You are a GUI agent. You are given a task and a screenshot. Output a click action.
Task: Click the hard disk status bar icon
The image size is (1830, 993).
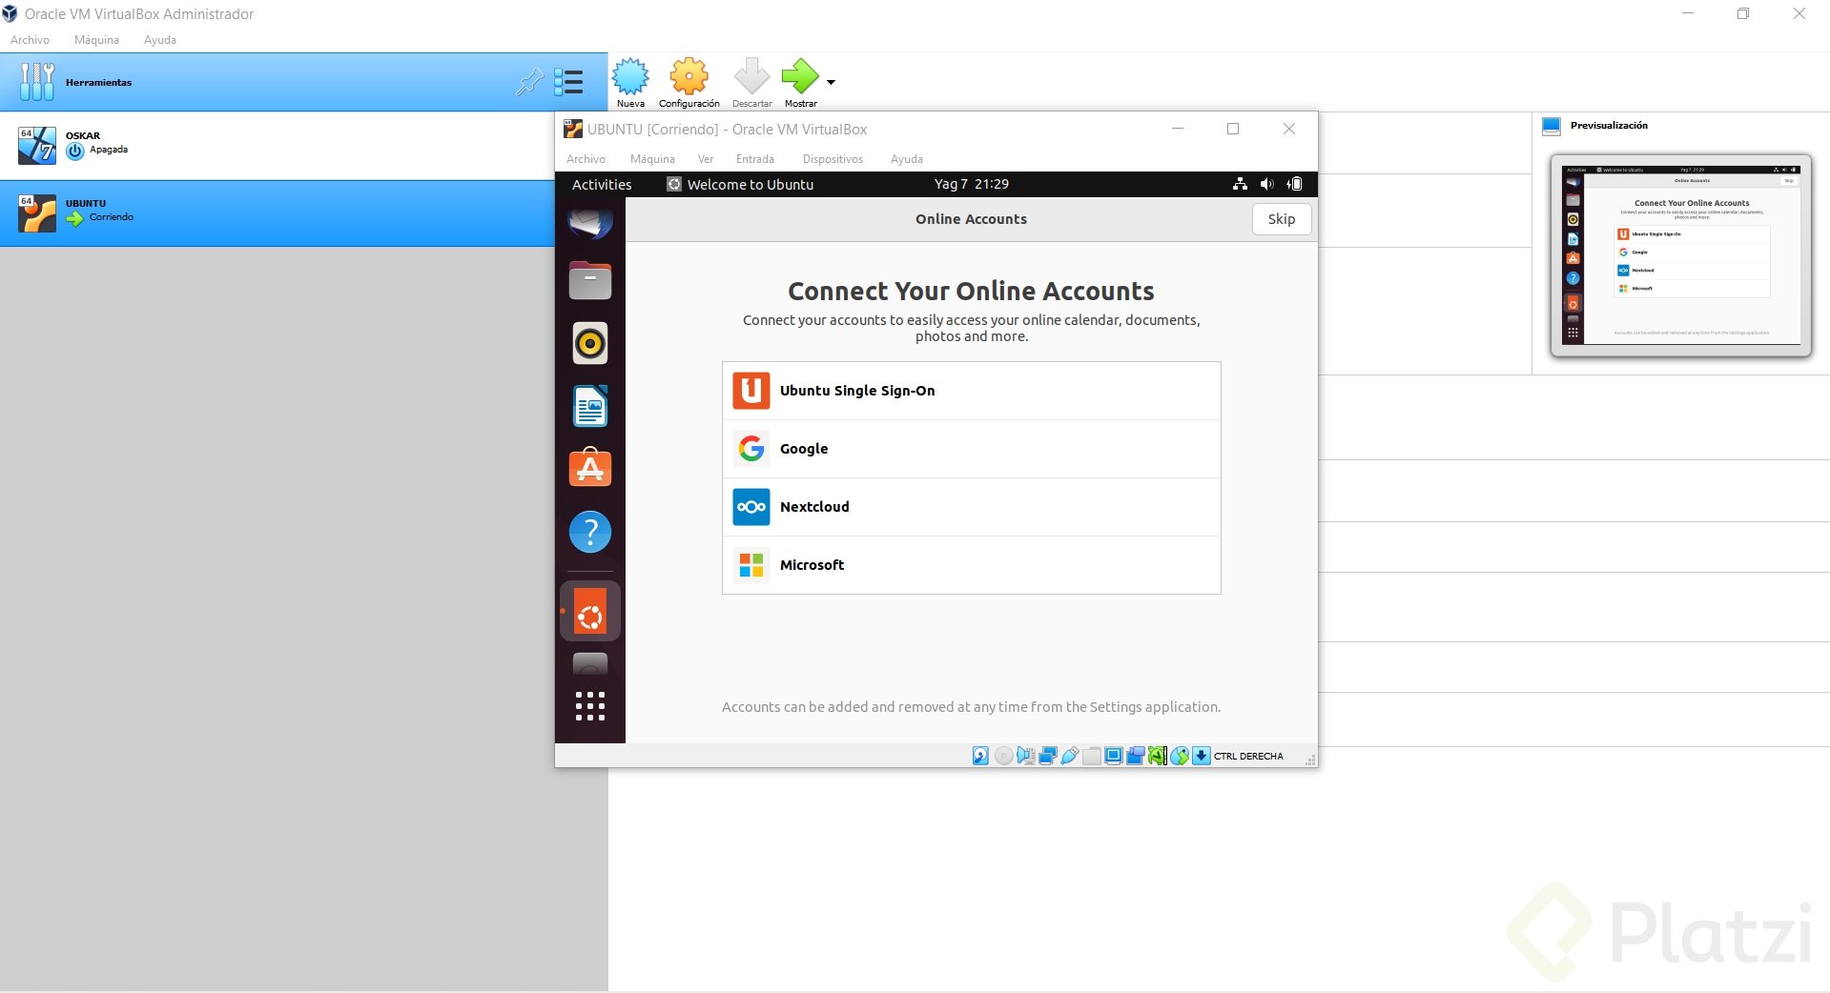(980, 756)
